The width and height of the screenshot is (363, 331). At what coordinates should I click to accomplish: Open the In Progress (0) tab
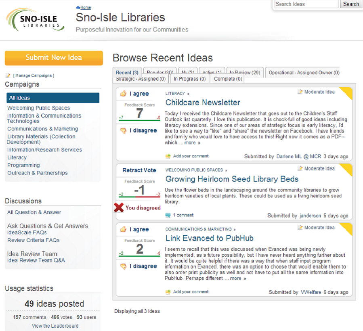coord(190,79)
